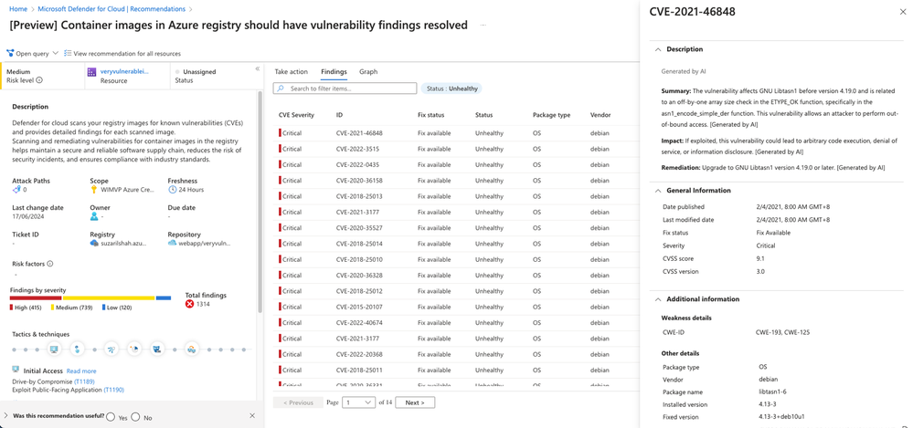This screenshot has height=428, width=913.
Task: Click the red High segment of severity bar
Action: click(x=36, y=298)
